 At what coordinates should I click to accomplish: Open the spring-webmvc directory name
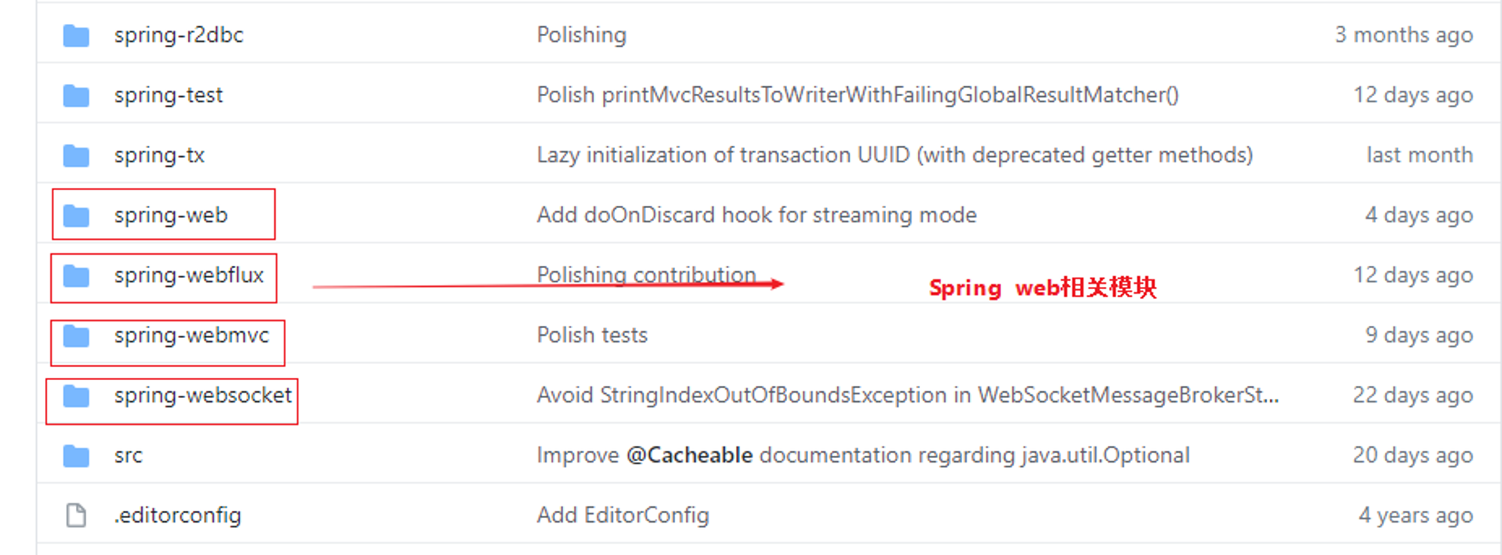pyautogui.click(x=192, y=336)
